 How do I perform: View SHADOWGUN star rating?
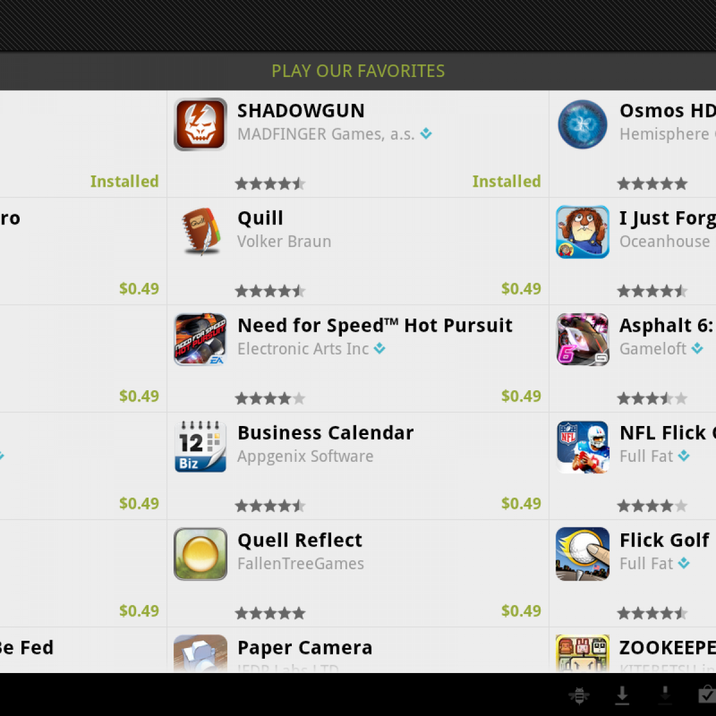pos(270,184)
